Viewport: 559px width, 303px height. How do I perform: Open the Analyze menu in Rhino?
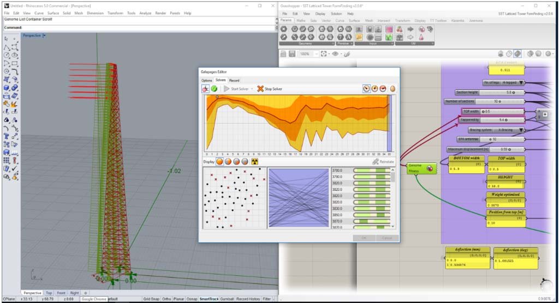click(145, 13)
